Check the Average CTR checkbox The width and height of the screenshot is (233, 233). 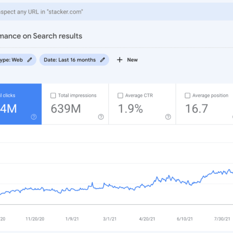pyautogui.click(x=120, y=96)
